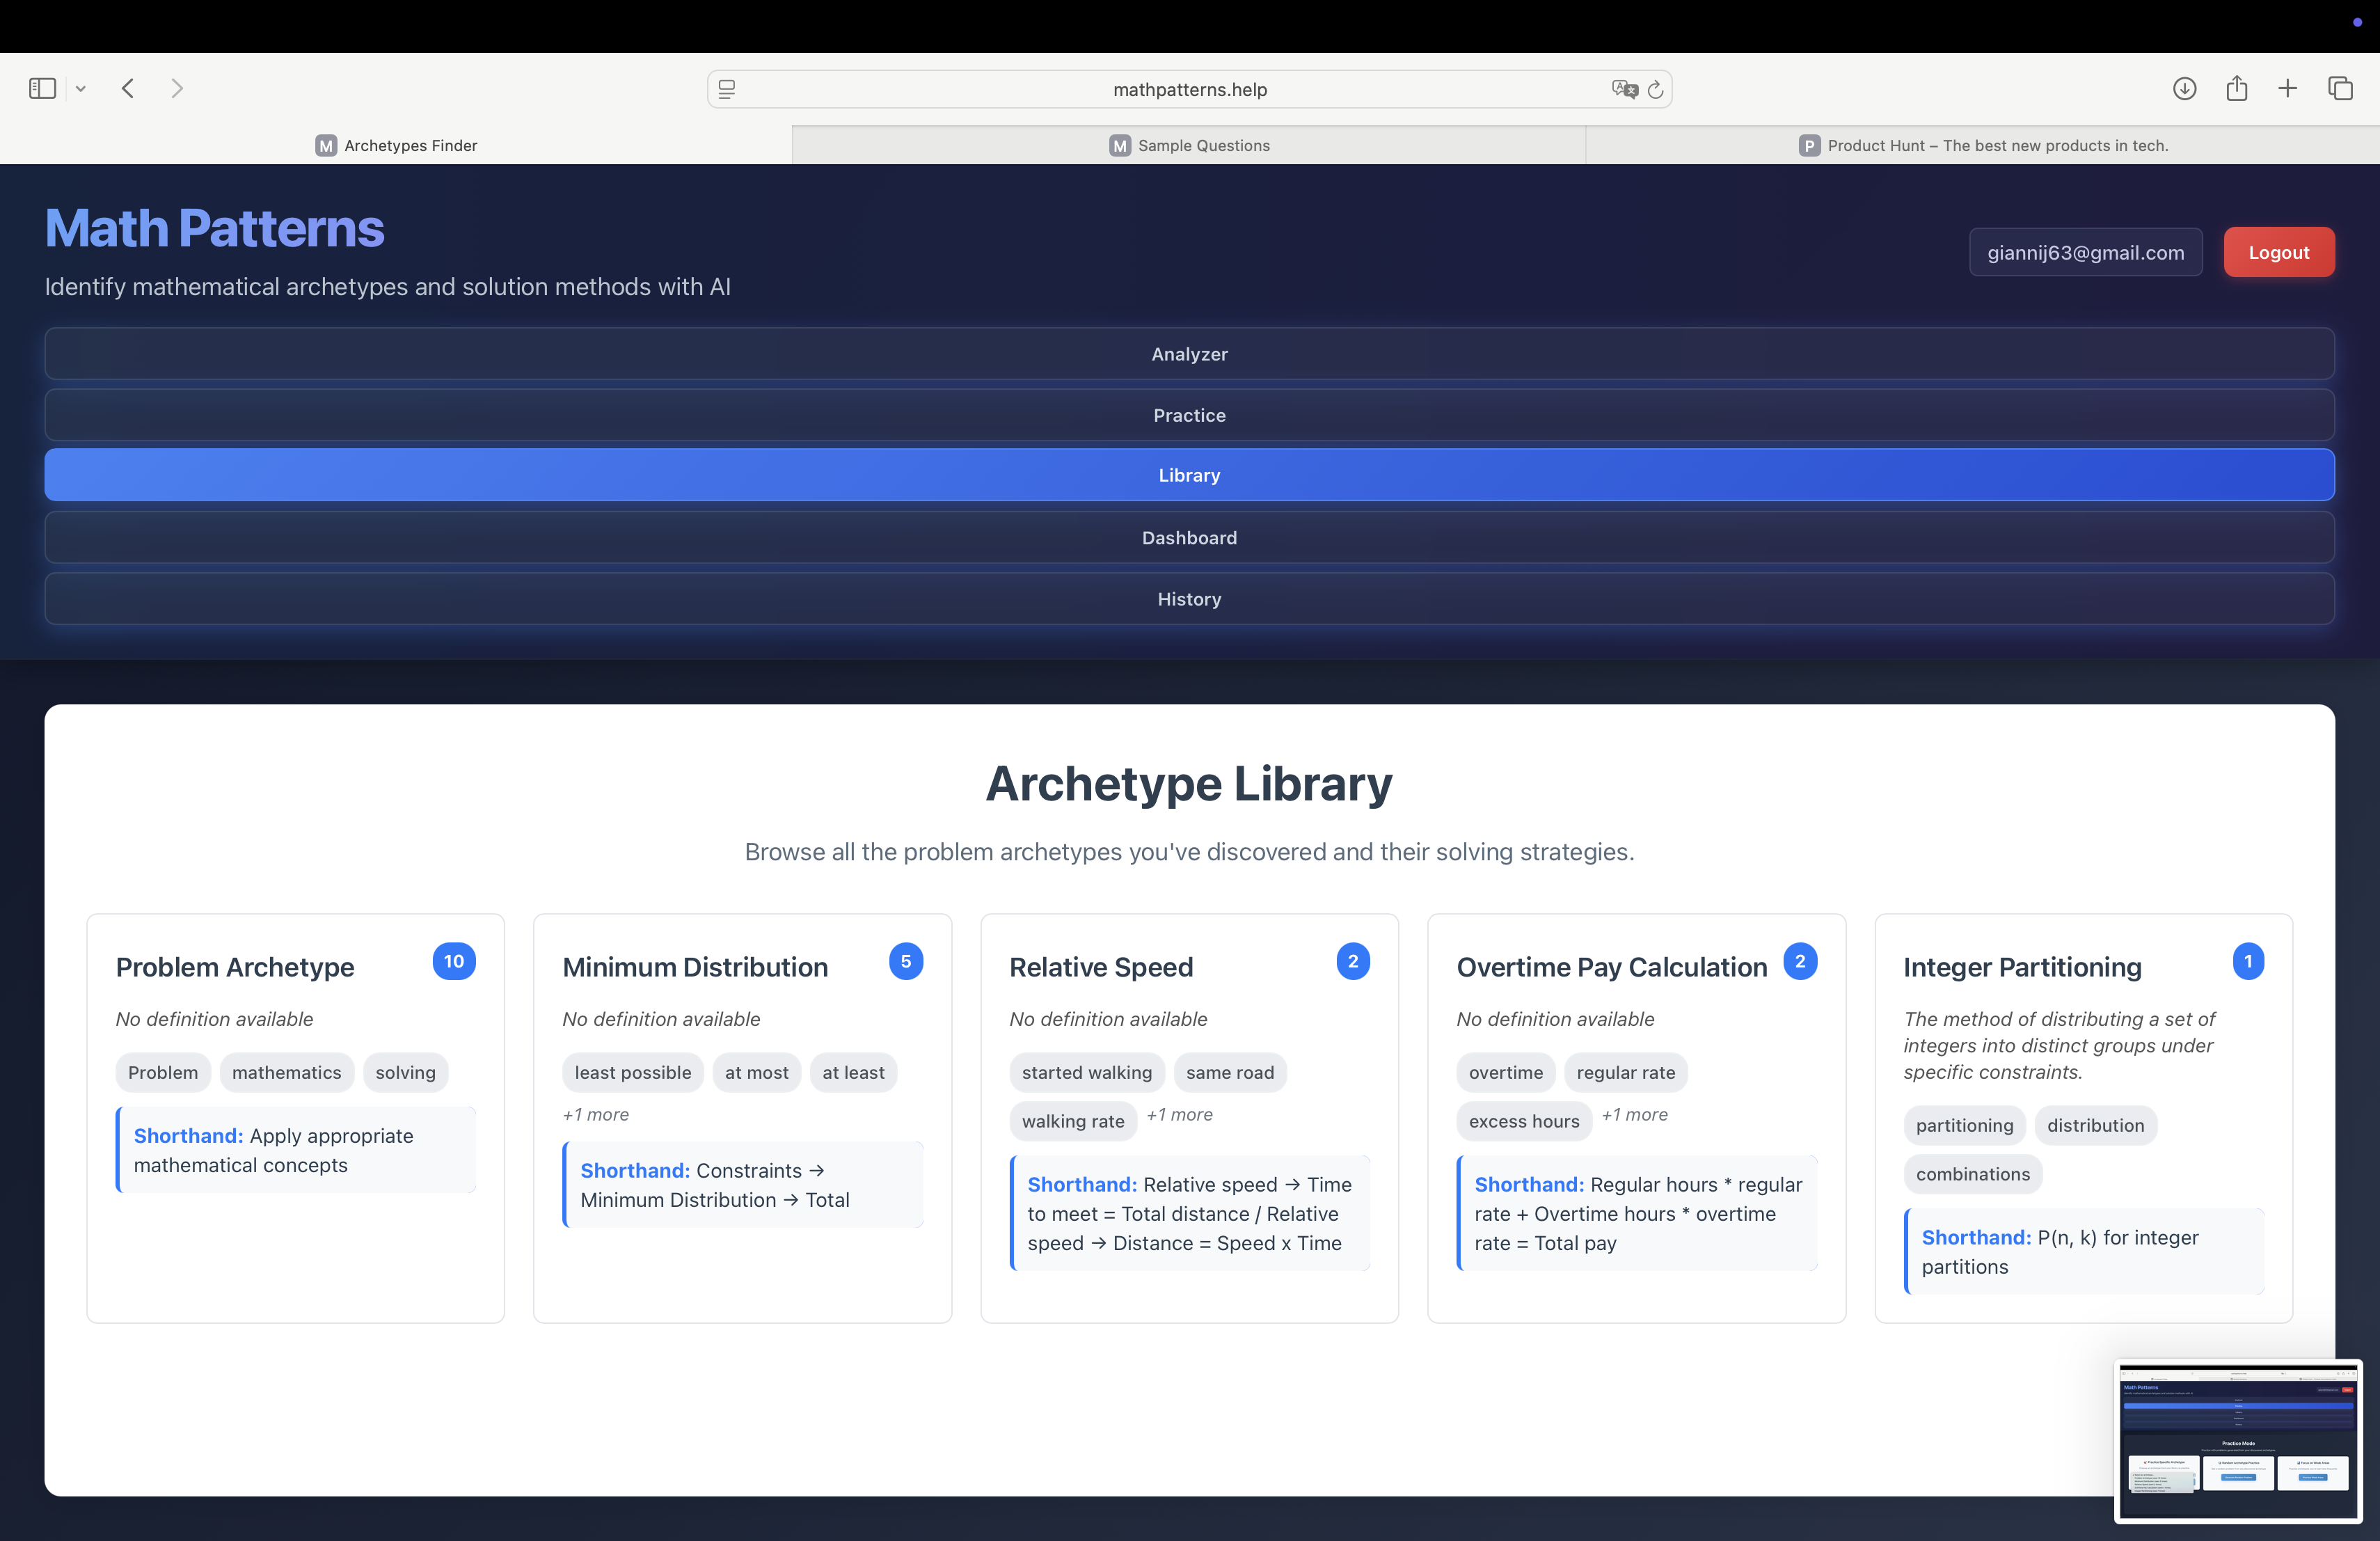
Task: Open a new tab with plus icon
Action: coord(2288,88)
